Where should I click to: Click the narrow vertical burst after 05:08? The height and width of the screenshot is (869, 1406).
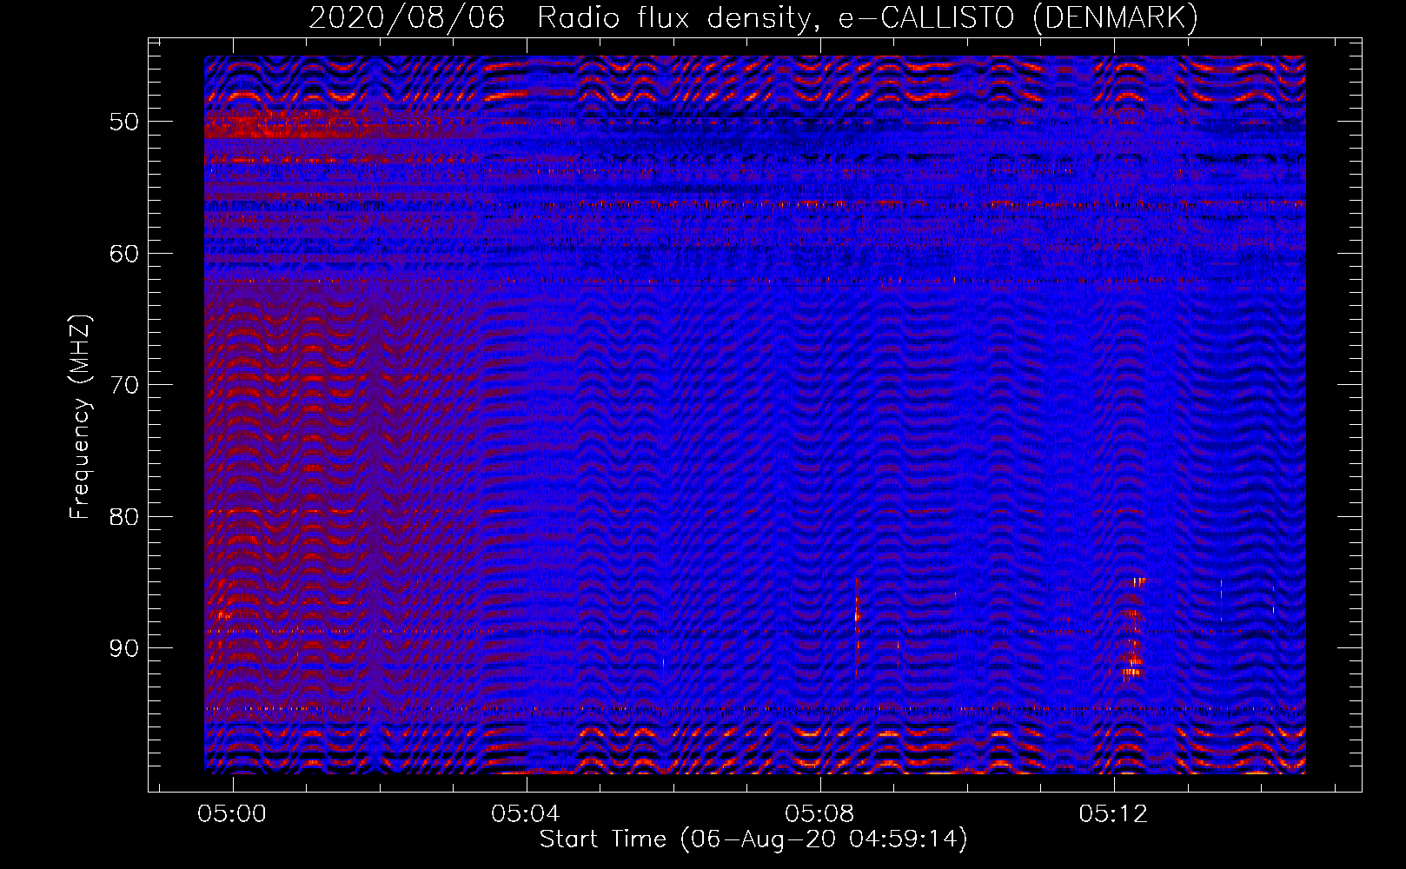[857, 627]
